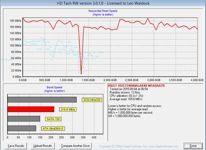Click the Sequential Read Speed title
206x150 pixels.
(x=103, y=11)
